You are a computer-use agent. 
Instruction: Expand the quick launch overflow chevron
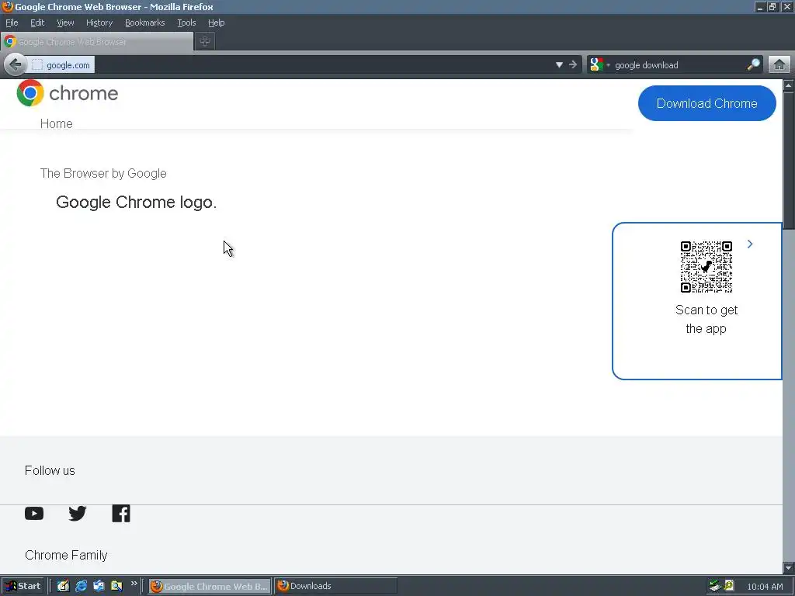click(134, 584)
